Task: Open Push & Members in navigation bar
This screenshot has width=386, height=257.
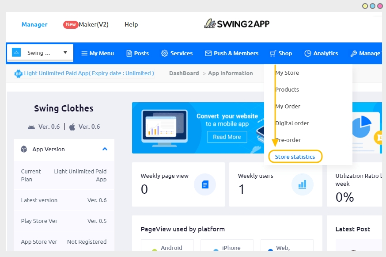Action: (x=231, y=53)
